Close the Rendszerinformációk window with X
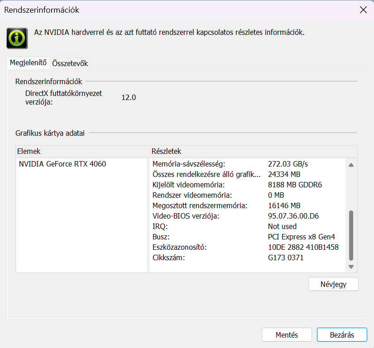The width and height of the screenshot is (374, 348). coord(363,10)
